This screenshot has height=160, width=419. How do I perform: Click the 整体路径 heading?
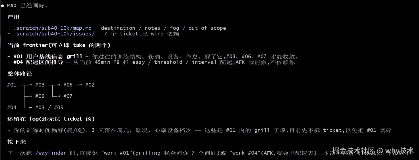pos(20,74)
